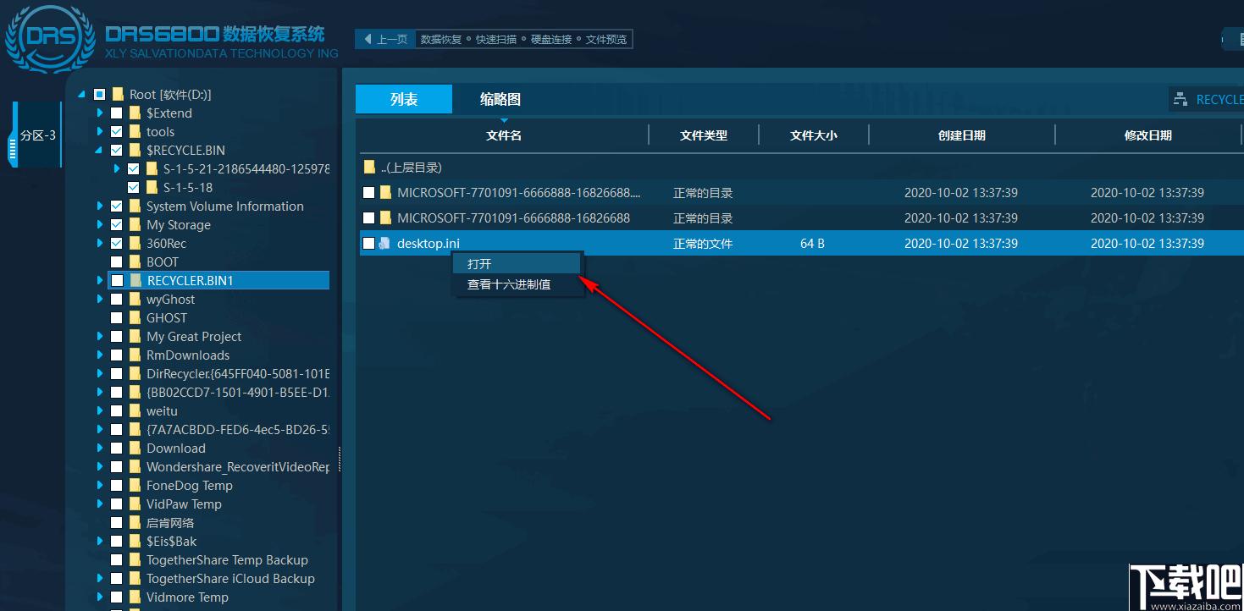
Task: Expand the S-1-5-21-2186544480 node
Action: tap(117, 169)
